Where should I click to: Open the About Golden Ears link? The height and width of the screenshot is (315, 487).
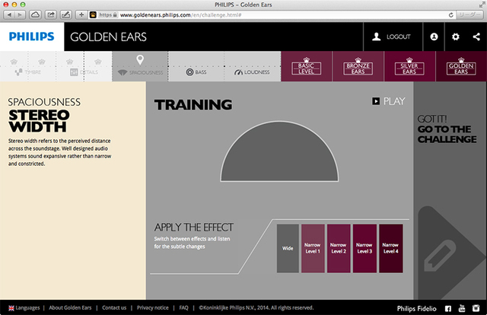[70, 308]
